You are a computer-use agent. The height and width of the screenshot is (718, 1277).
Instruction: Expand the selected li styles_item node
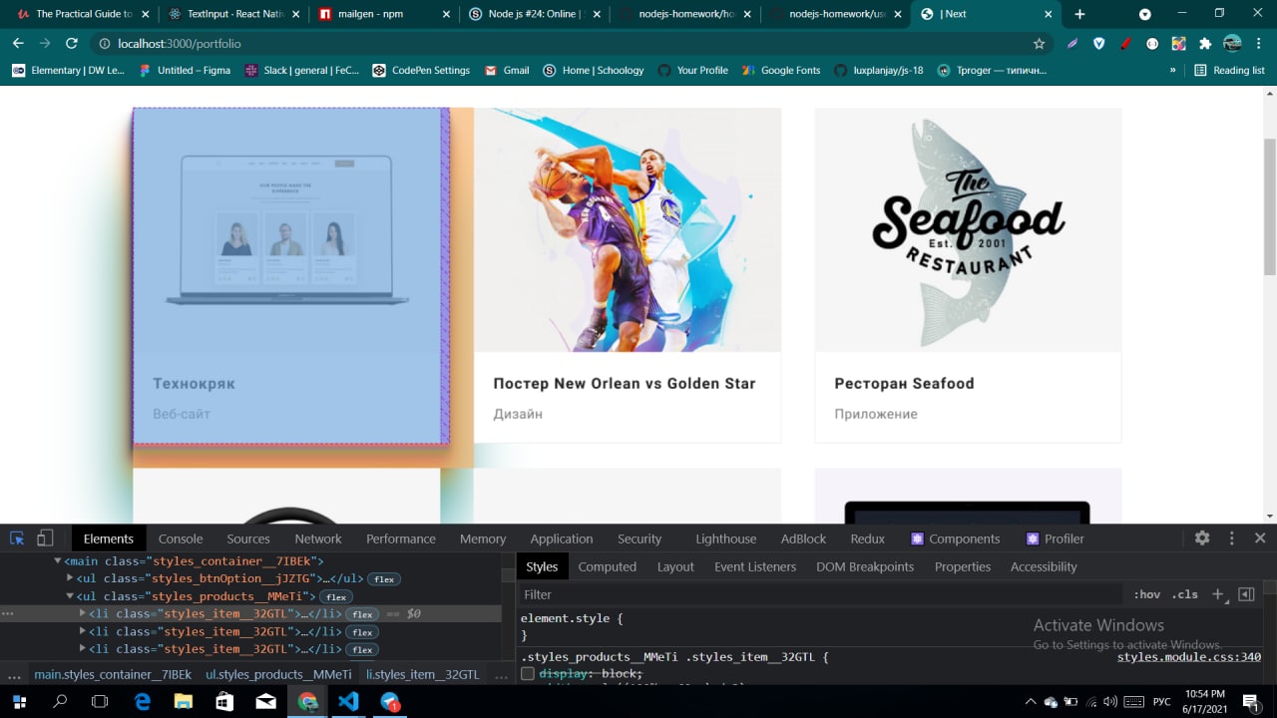[83, 613]
